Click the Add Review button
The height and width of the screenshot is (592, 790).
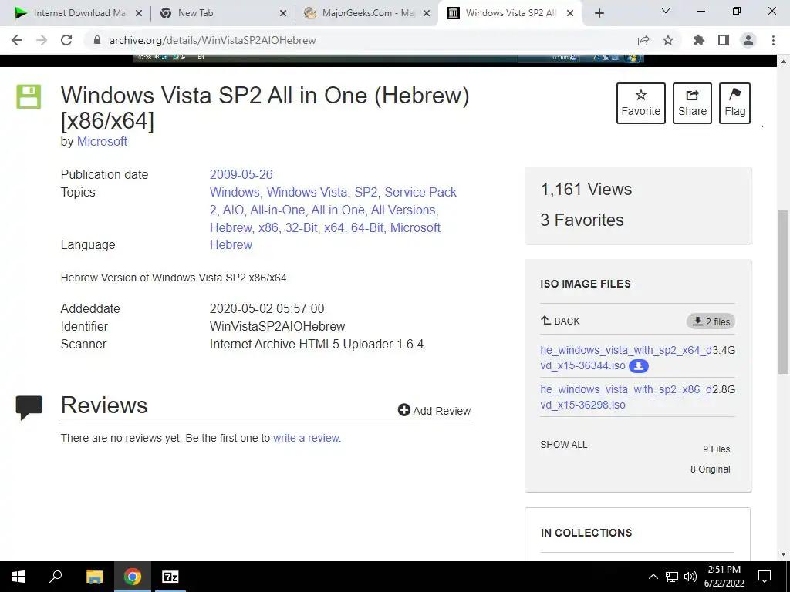(x=434, y=410)
